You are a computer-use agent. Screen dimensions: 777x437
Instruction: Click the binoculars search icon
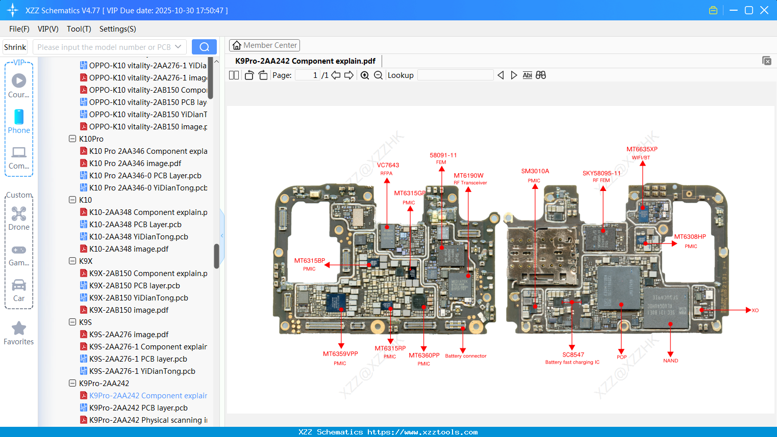541,75
